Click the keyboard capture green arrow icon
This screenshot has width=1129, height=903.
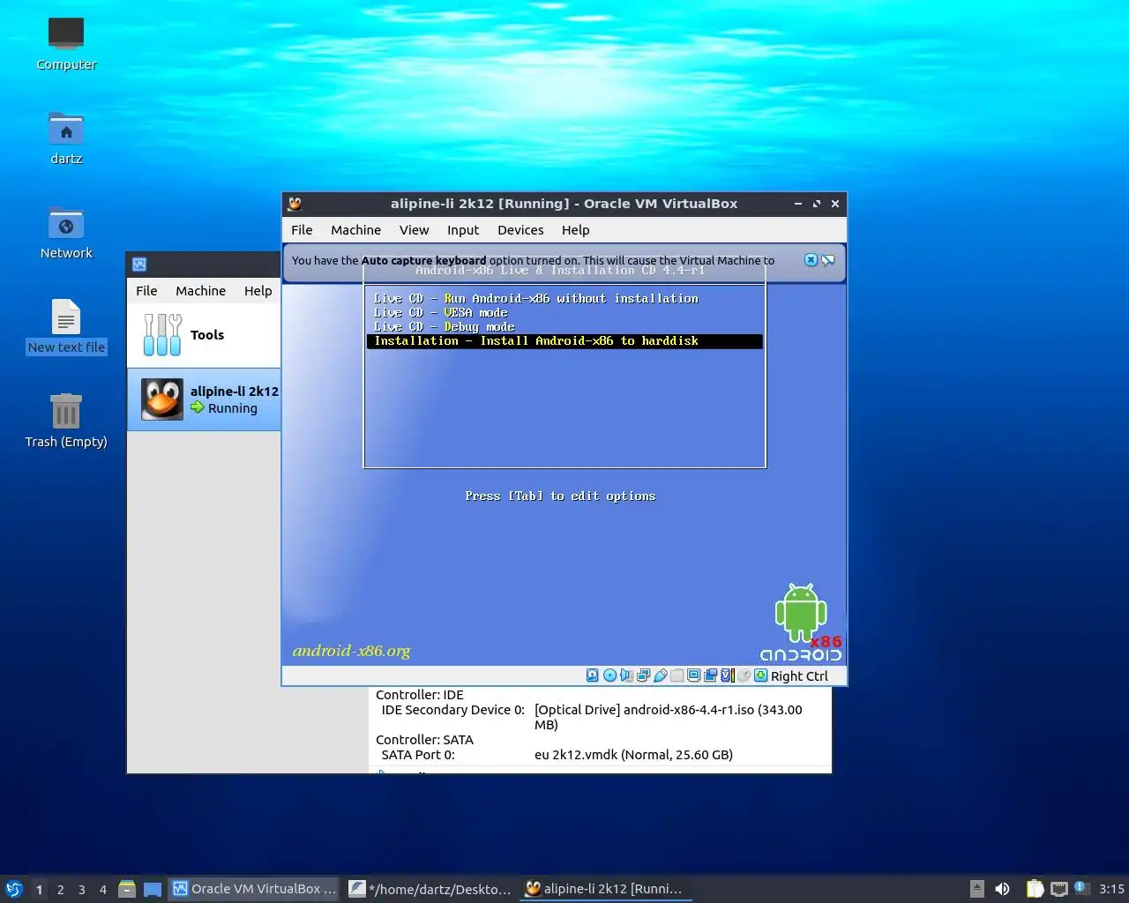pos(760,675)
